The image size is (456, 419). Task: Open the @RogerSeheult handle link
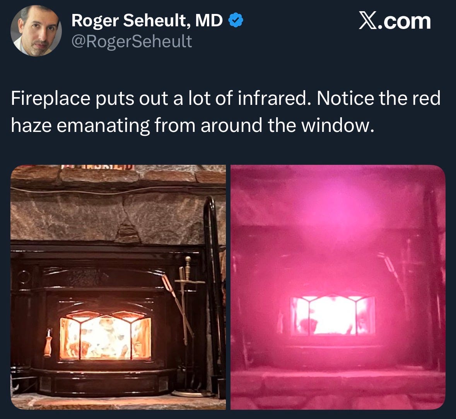(132, 41)
